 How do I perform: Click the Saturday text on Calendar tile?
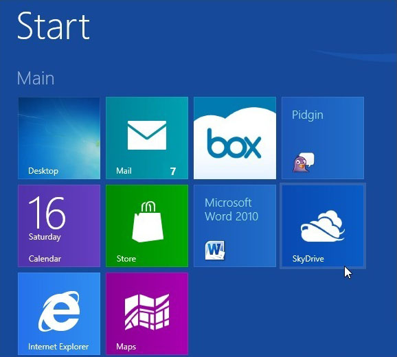[45, 237]
